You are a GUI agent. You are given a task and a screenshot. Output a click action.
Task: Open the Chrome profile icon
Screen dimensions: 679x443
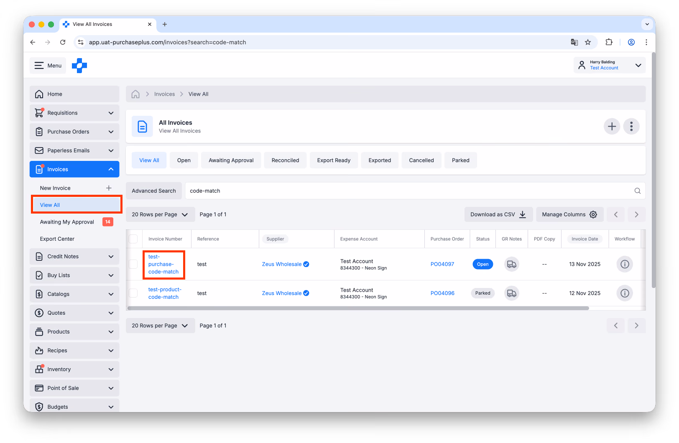point(631,42)
